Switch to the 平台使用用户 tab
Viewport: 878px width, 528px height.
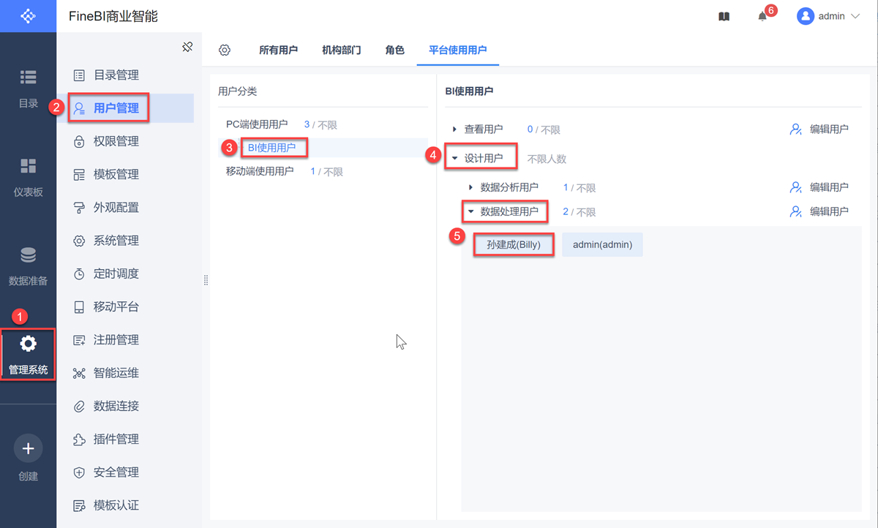coord(458,50)
